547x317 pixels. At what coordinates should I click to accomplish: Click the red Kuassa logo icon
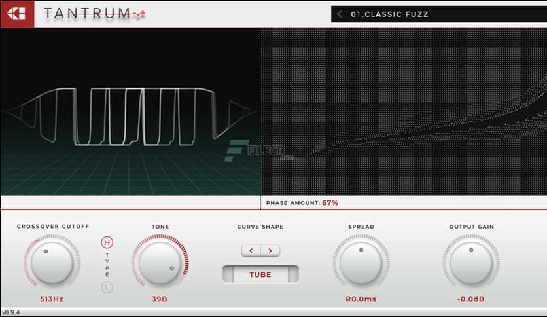17,14
